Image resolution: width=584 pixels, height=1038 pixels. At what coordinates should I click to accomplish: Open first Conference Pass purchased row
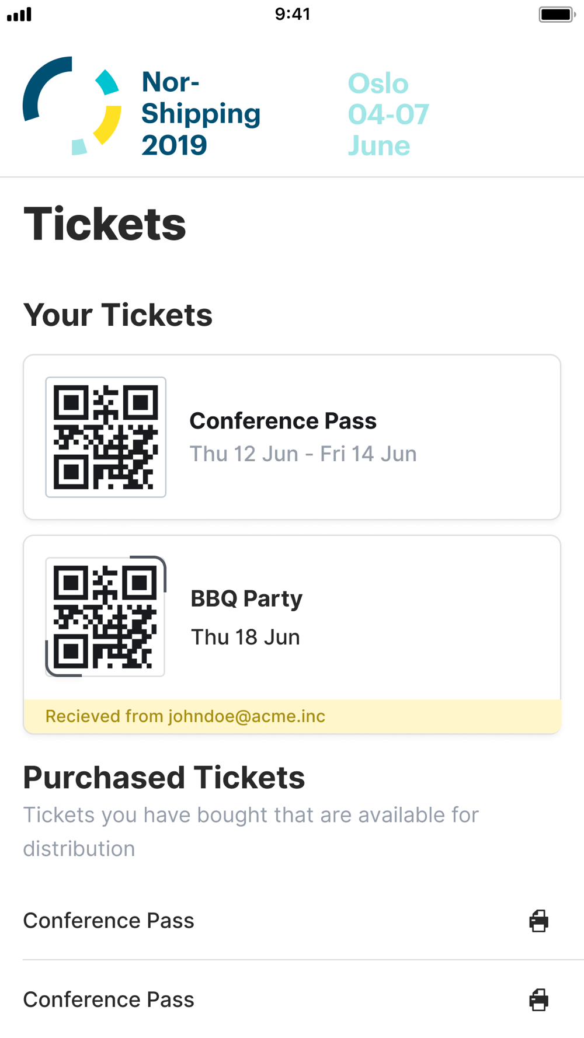point(292,921)
